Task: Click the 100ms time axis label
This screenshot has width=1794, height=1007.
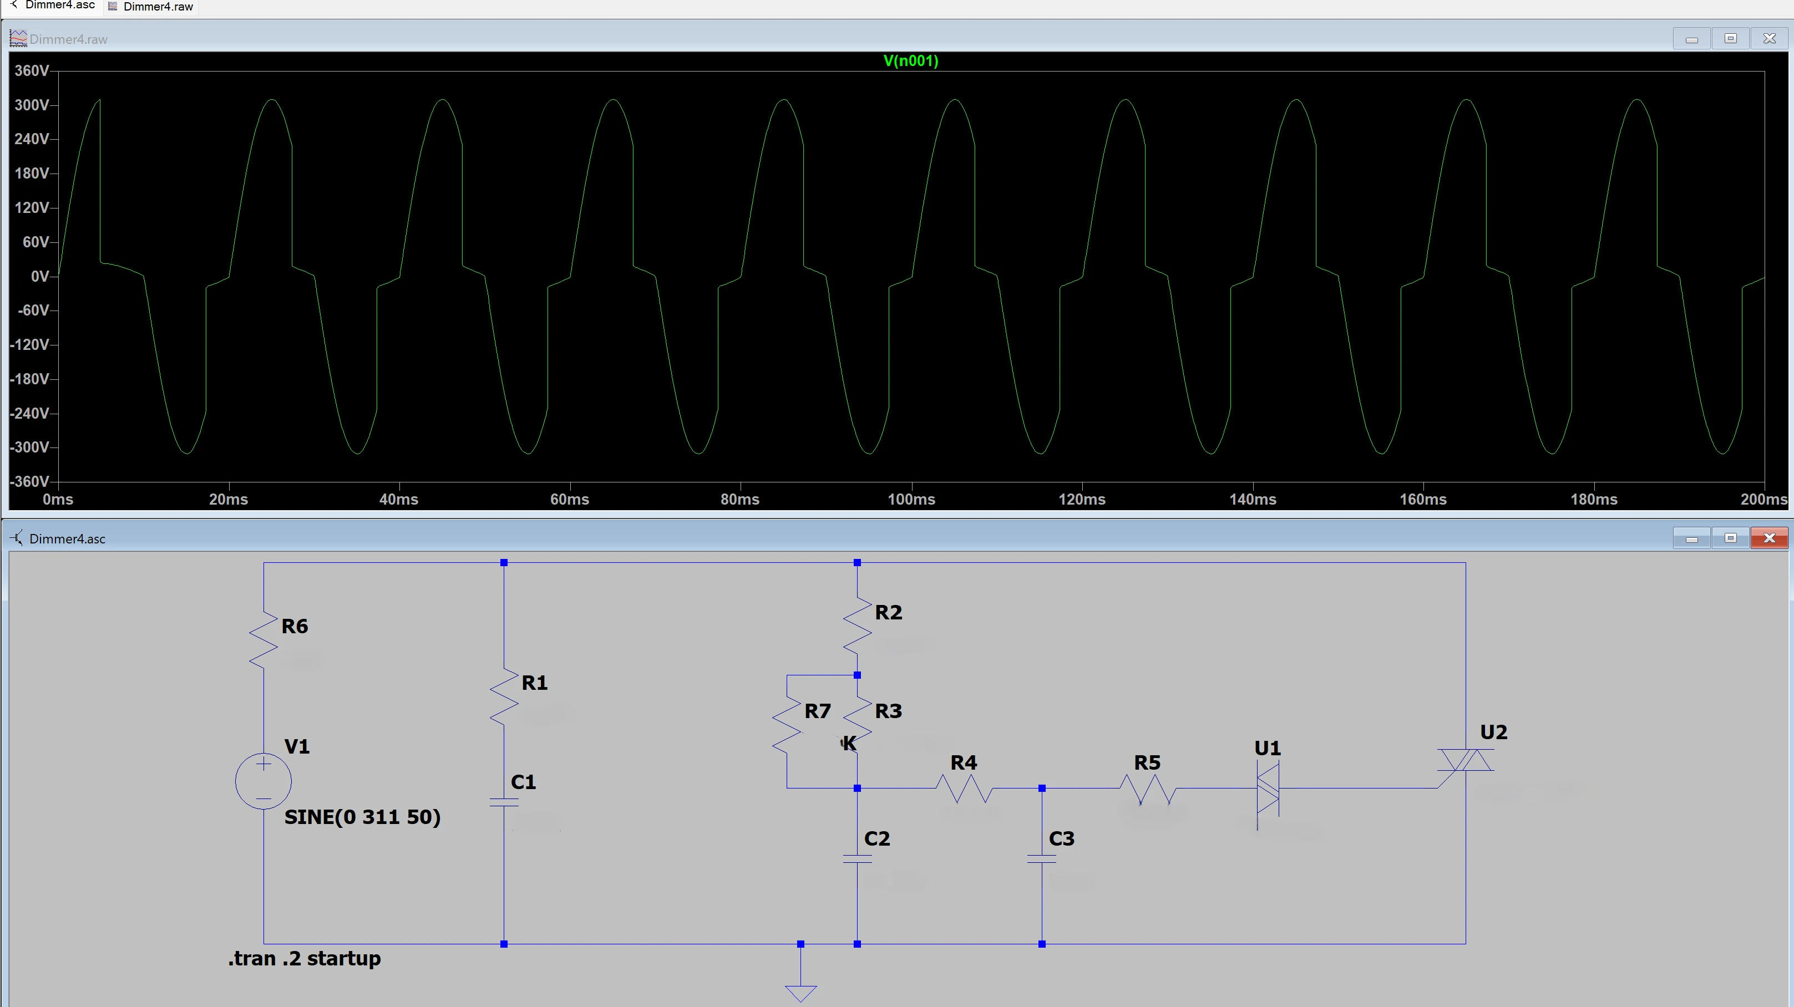Action: point(911,499)
